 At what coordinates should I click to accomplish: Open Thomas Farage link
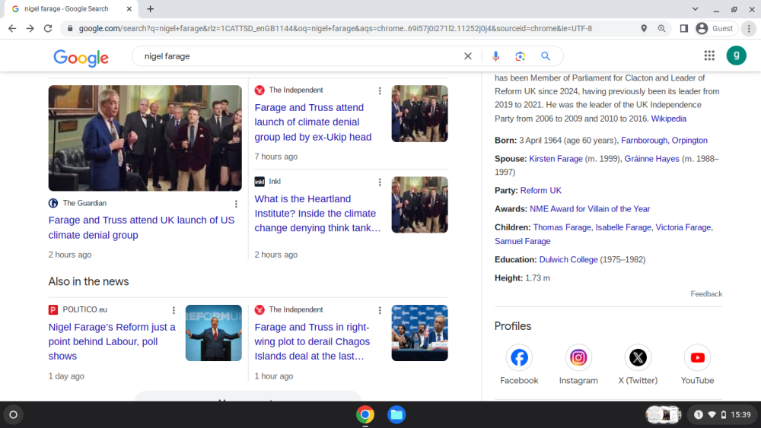(x=562, y=227)
